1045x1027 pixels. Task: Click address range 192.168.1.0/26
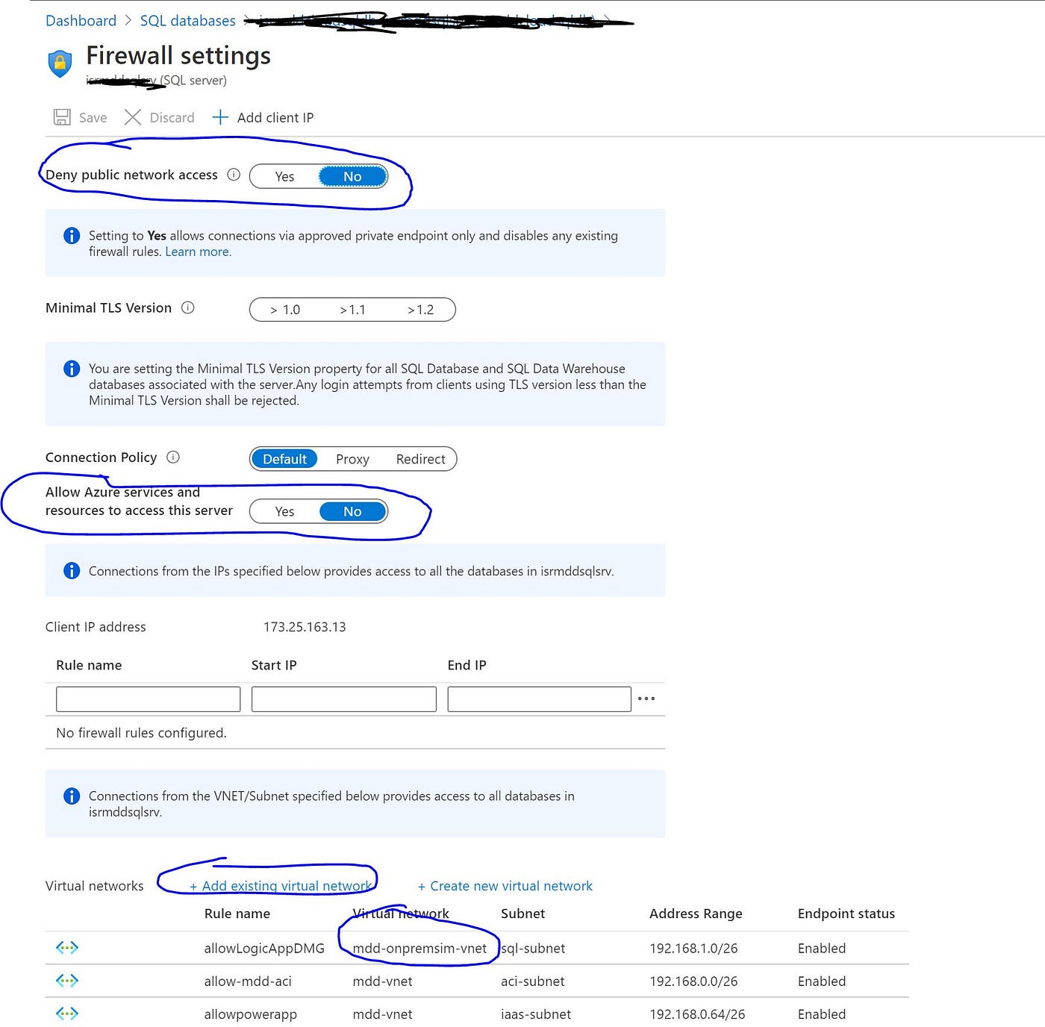(x=693, y=948)
